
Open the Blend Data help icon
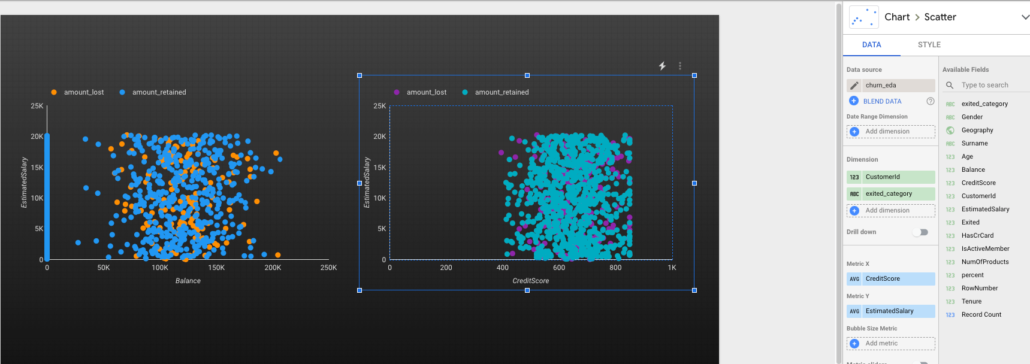930,101
